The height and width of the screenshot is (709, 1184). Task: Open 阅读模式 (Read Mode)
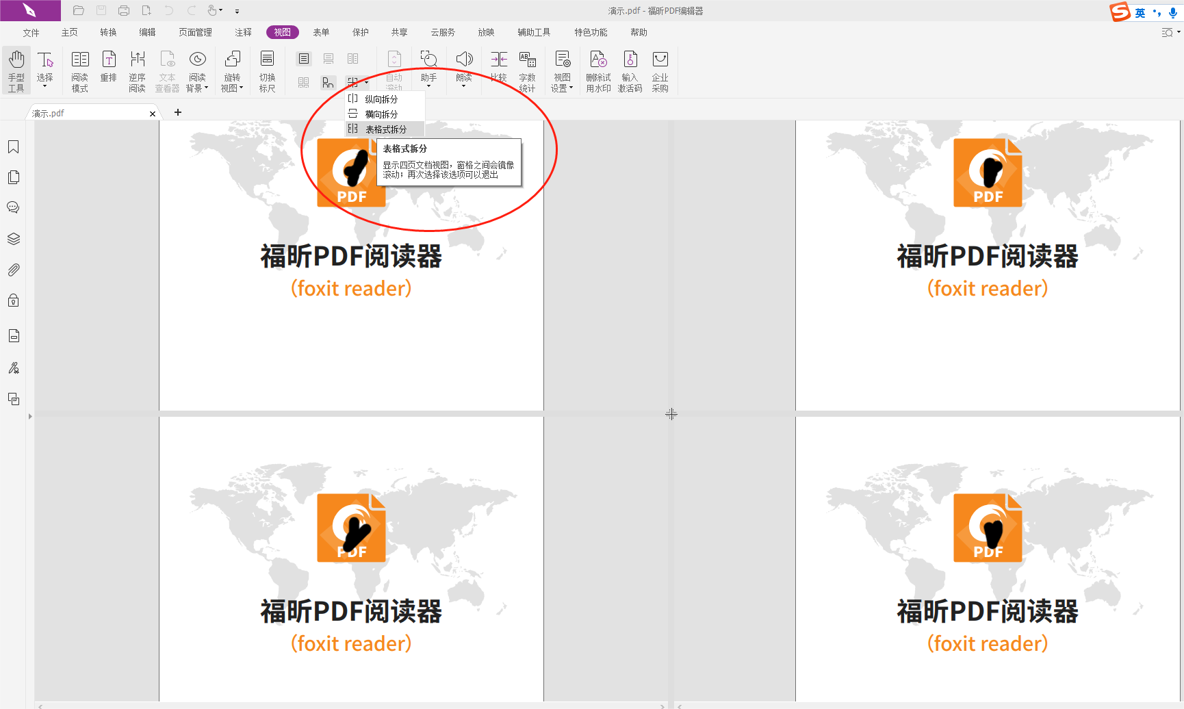(79, 69)
